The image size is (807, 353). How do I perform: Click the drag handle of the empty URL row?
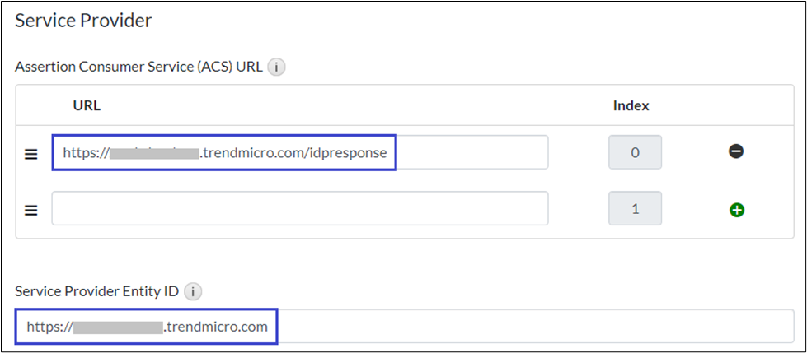[x=31, y=210]
